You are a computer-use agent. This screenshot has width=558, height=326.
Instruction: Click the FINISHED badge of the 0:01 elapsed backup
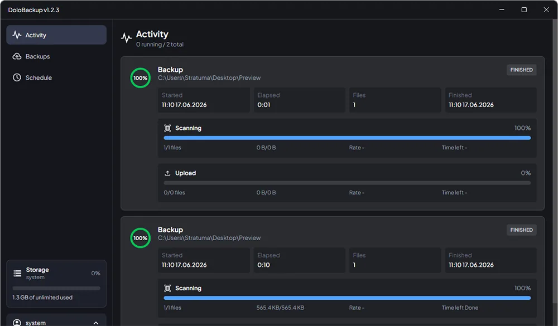pyautogui.click(x=521, y=70)
